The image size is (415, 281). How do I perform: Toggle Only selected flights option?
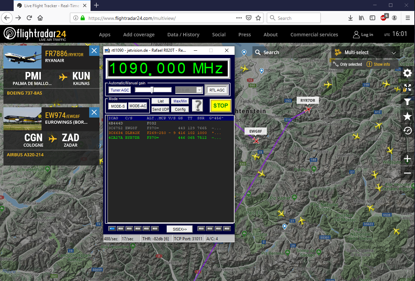(x=347, y=64)
